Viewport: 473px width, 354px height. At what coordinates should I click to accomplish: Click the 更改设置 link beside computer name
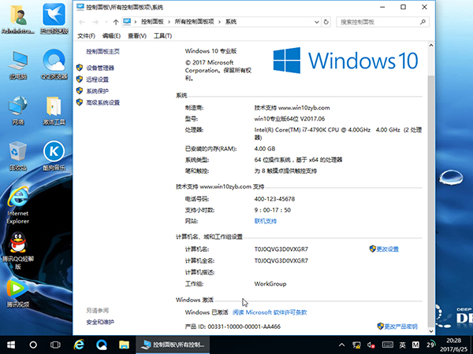(387, 249)
